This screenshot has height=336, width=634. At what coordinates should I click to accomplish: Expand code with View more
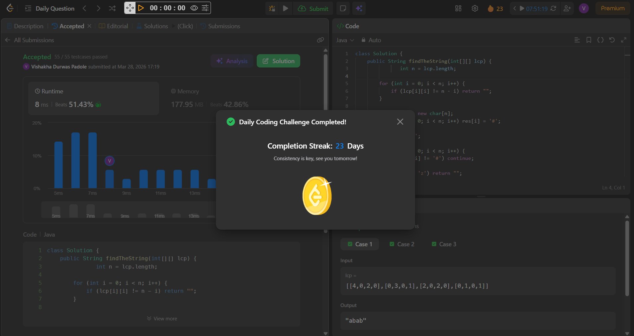[162, 319]
